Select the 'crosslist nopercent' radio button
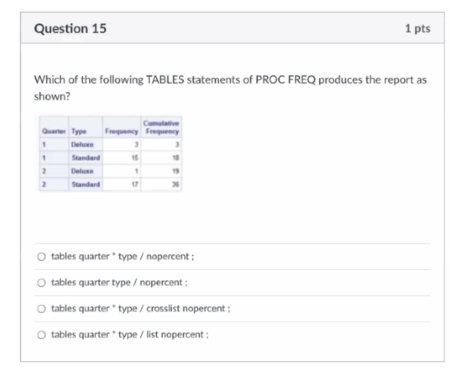The width and height of the screenshot is (452, 372). click(x=42, y=309)
